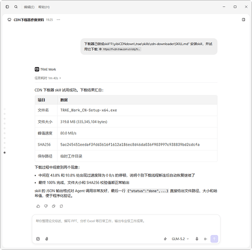Viewport: 252px width, 250px height.
Task: Attach a file with the paperclip icon
Action: coord(47,239)
